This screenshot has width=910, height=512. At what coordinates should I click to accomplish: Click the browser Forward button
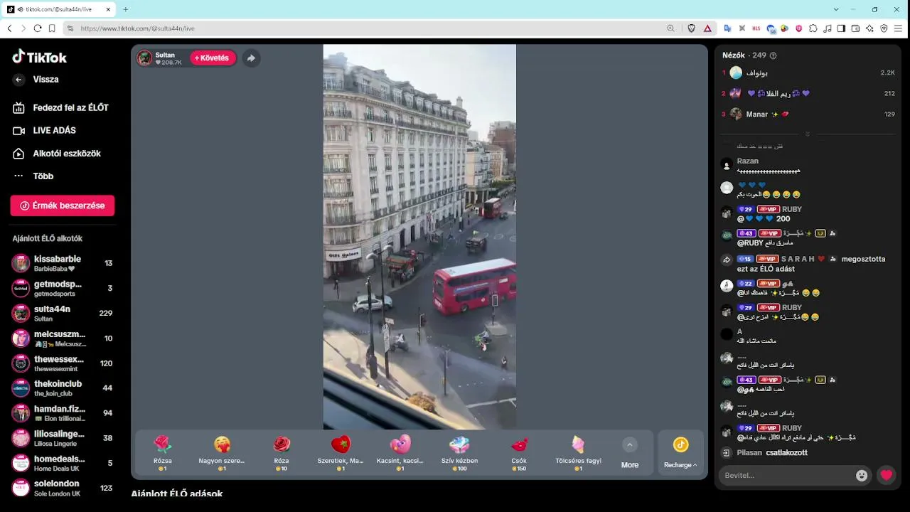pyautogui.click(x=23, y=28)
